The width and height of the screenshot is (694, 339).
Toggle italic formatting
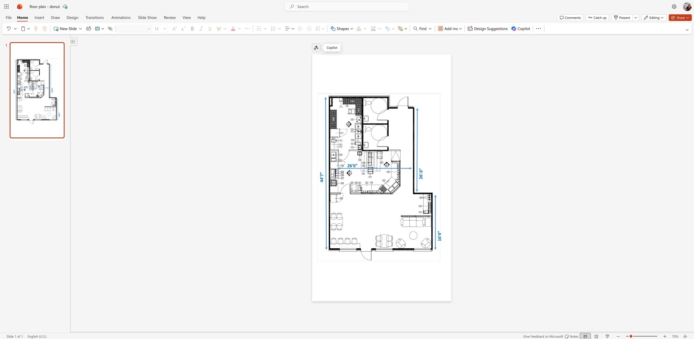pyautogui.click(x=201, y=28)
